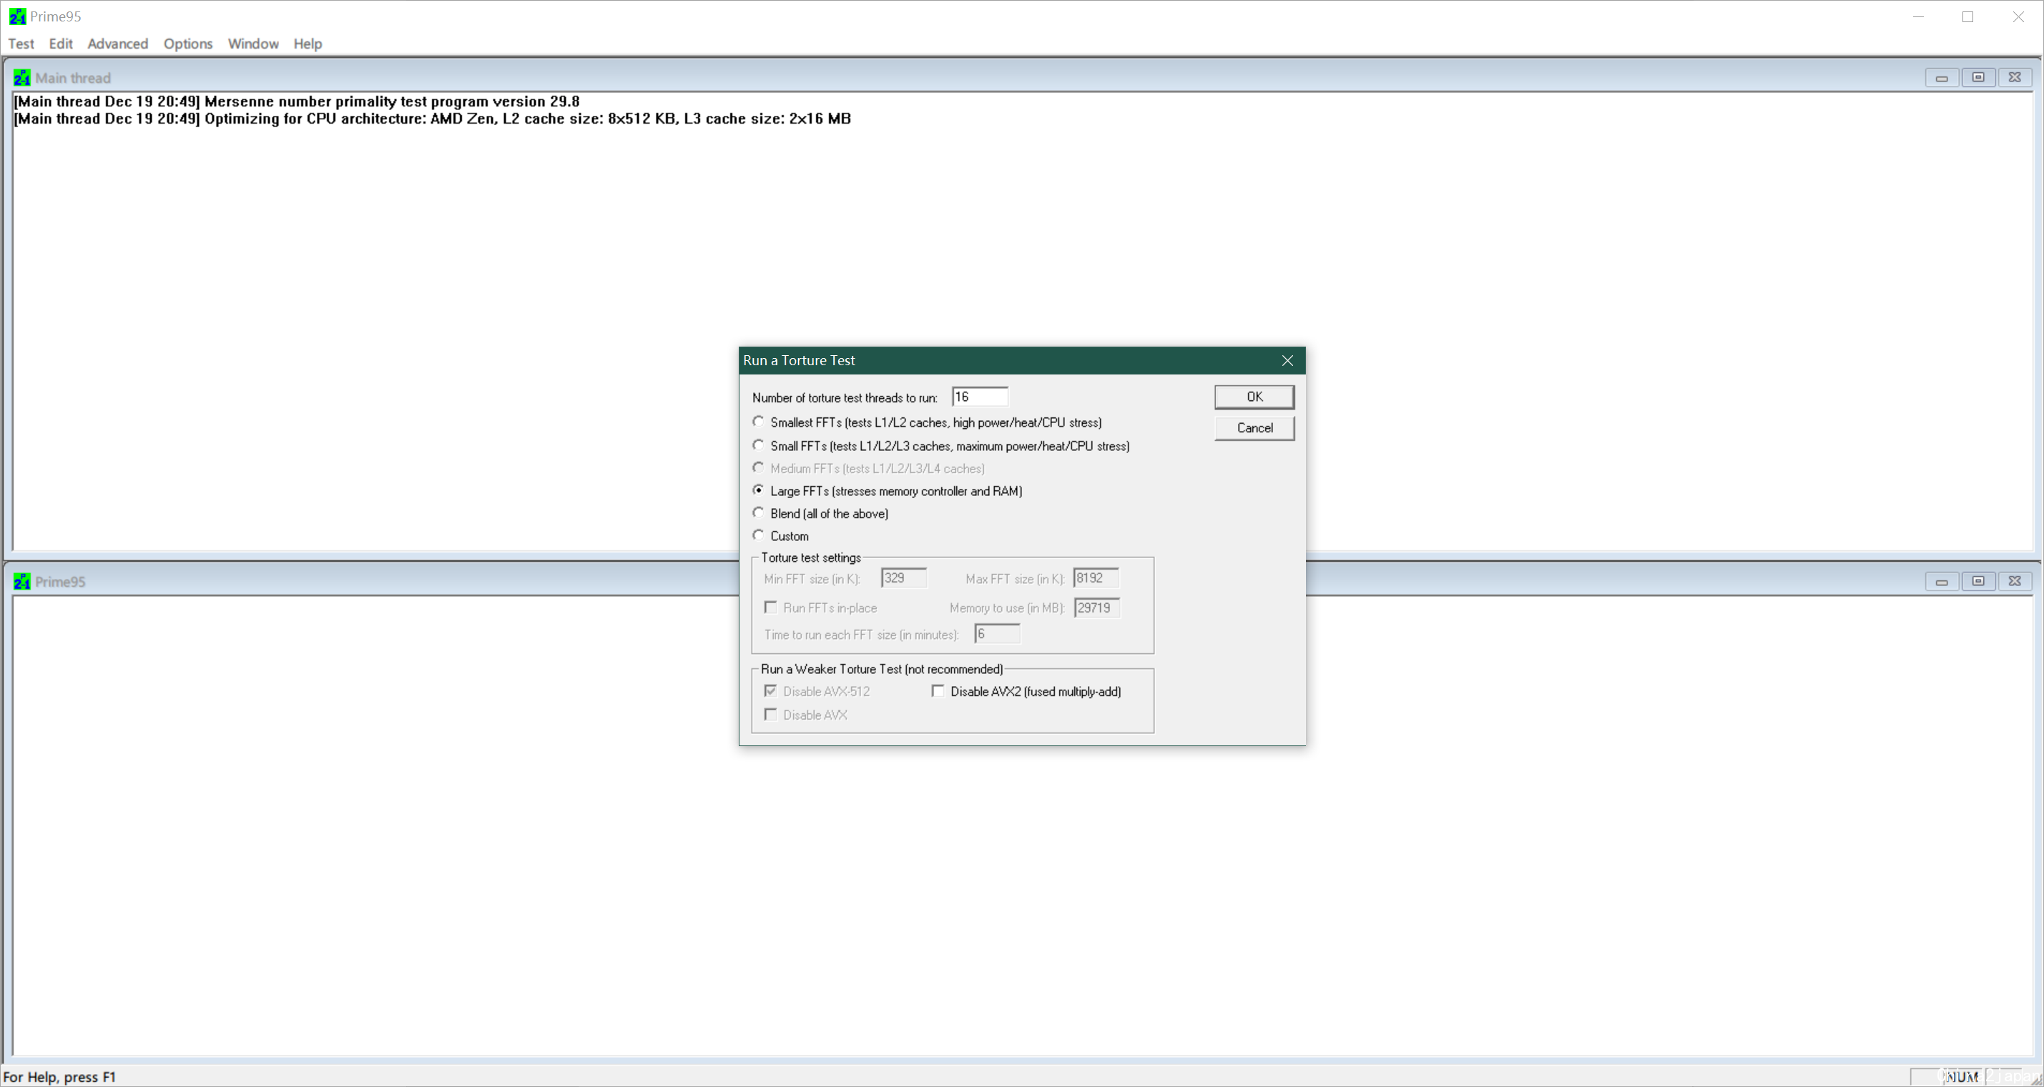Viewport: 2044px width, 1087px height.
Task: Click the 'Run a Weaker Torture Test' group label
Action: point(882,669)
